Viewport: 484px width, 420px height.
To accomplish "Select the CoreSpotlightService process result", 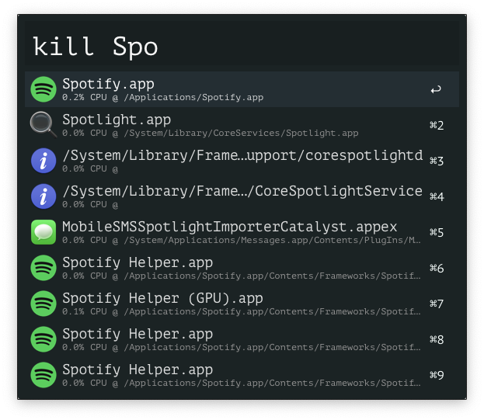I will coord(242,196).
